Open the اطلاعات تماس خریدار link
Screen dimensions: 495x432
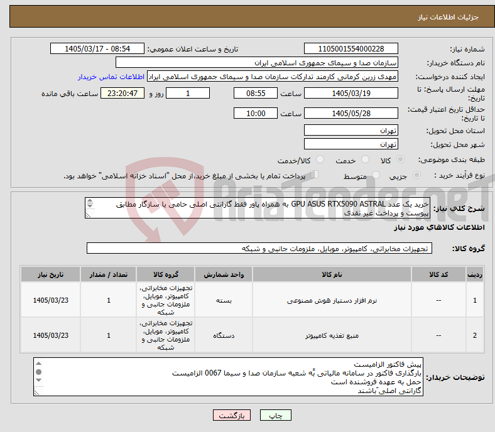pos(111,77)
